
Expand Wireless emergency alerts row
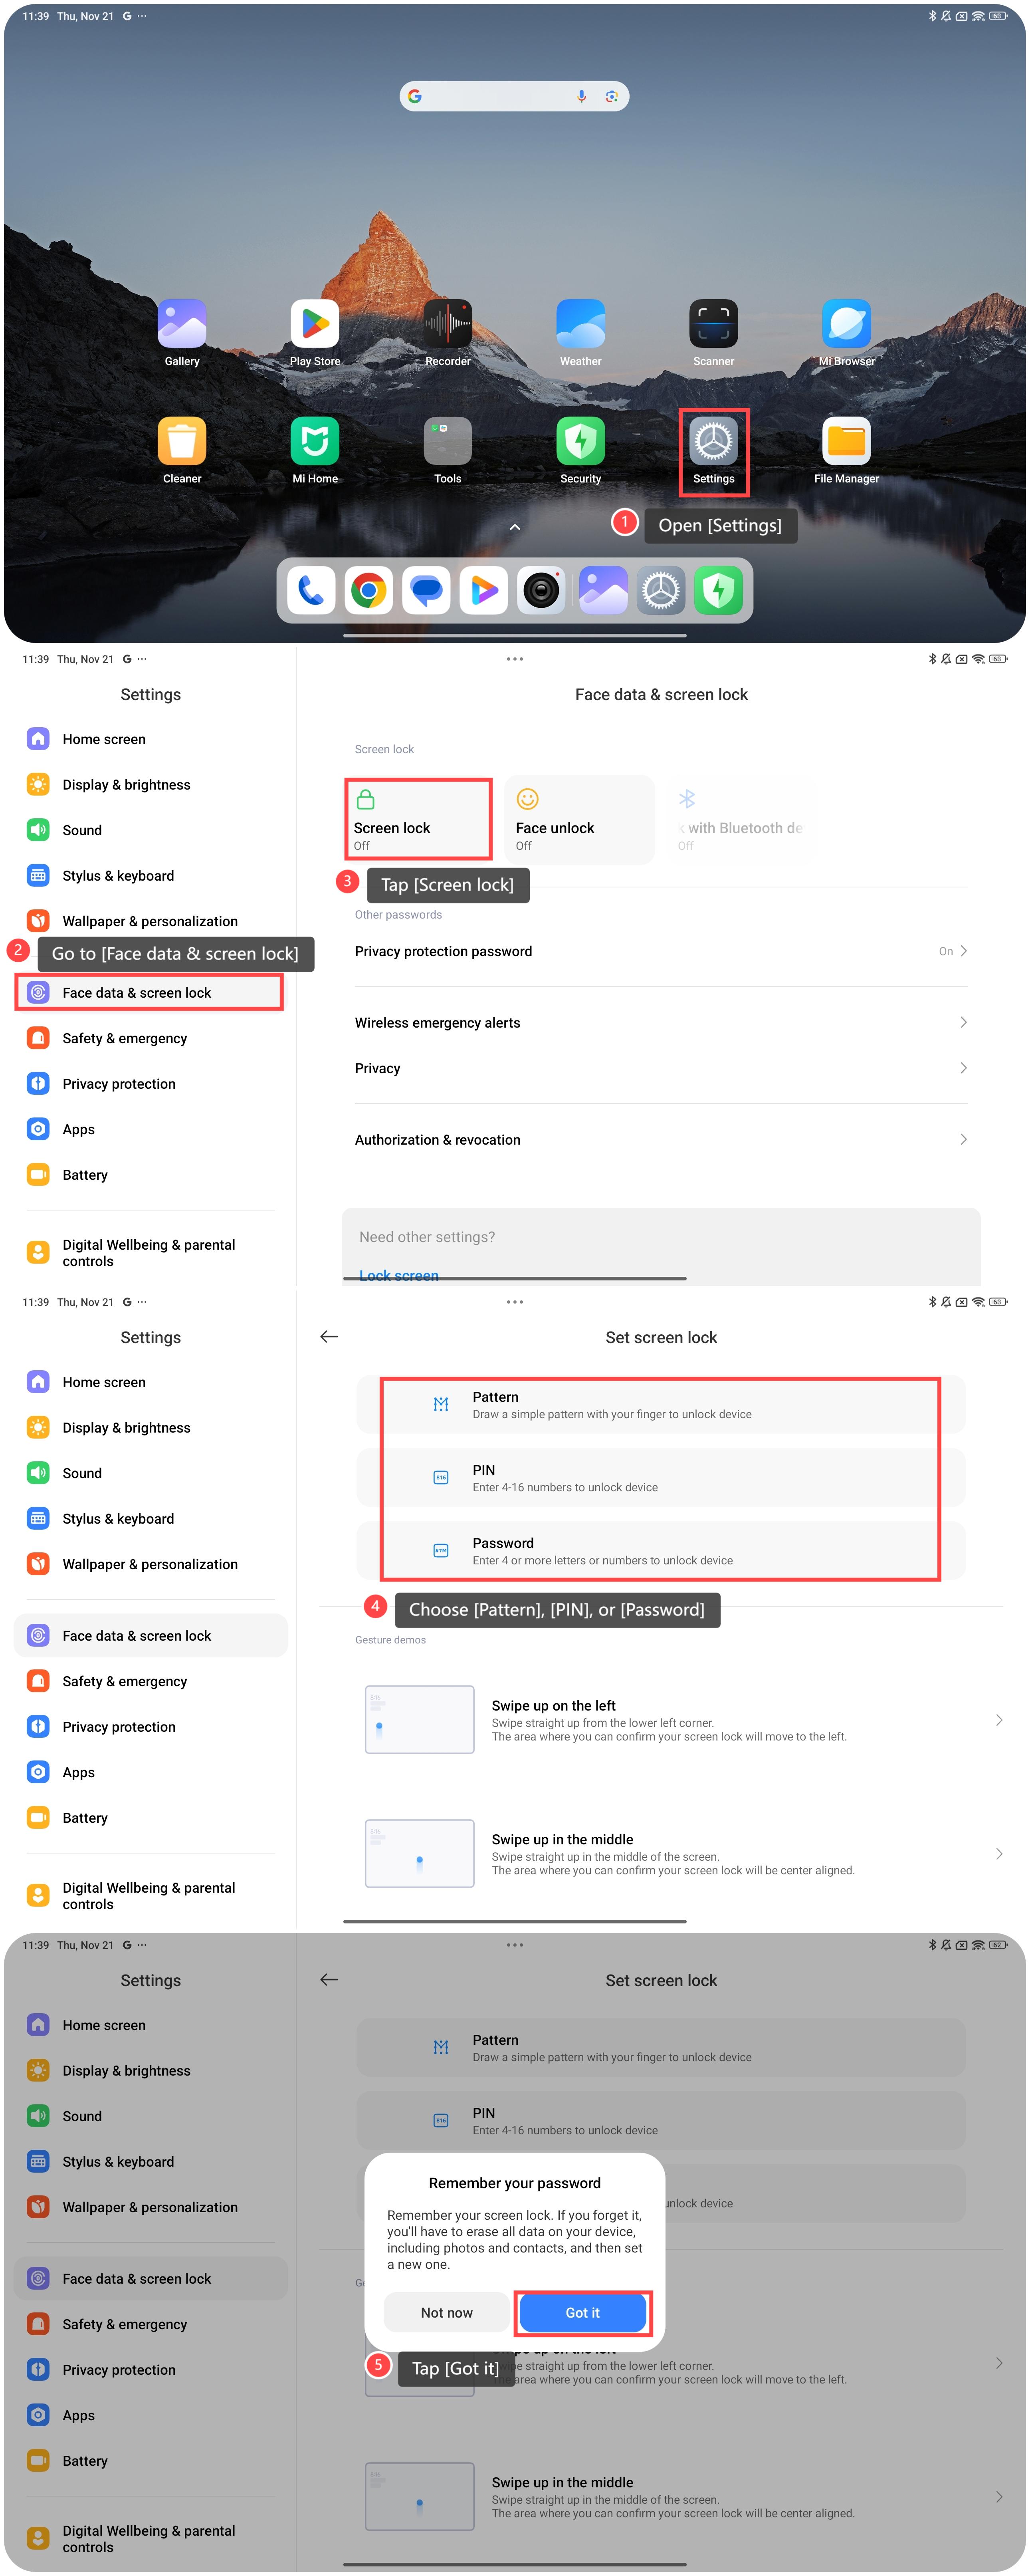(661, 1022)
